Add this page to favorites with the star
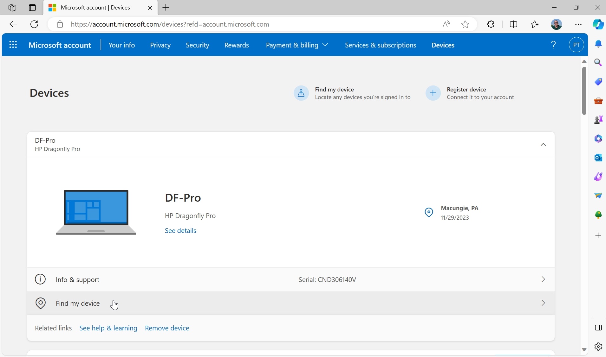Viewport: 606px width, 357px height. point(465,24)
